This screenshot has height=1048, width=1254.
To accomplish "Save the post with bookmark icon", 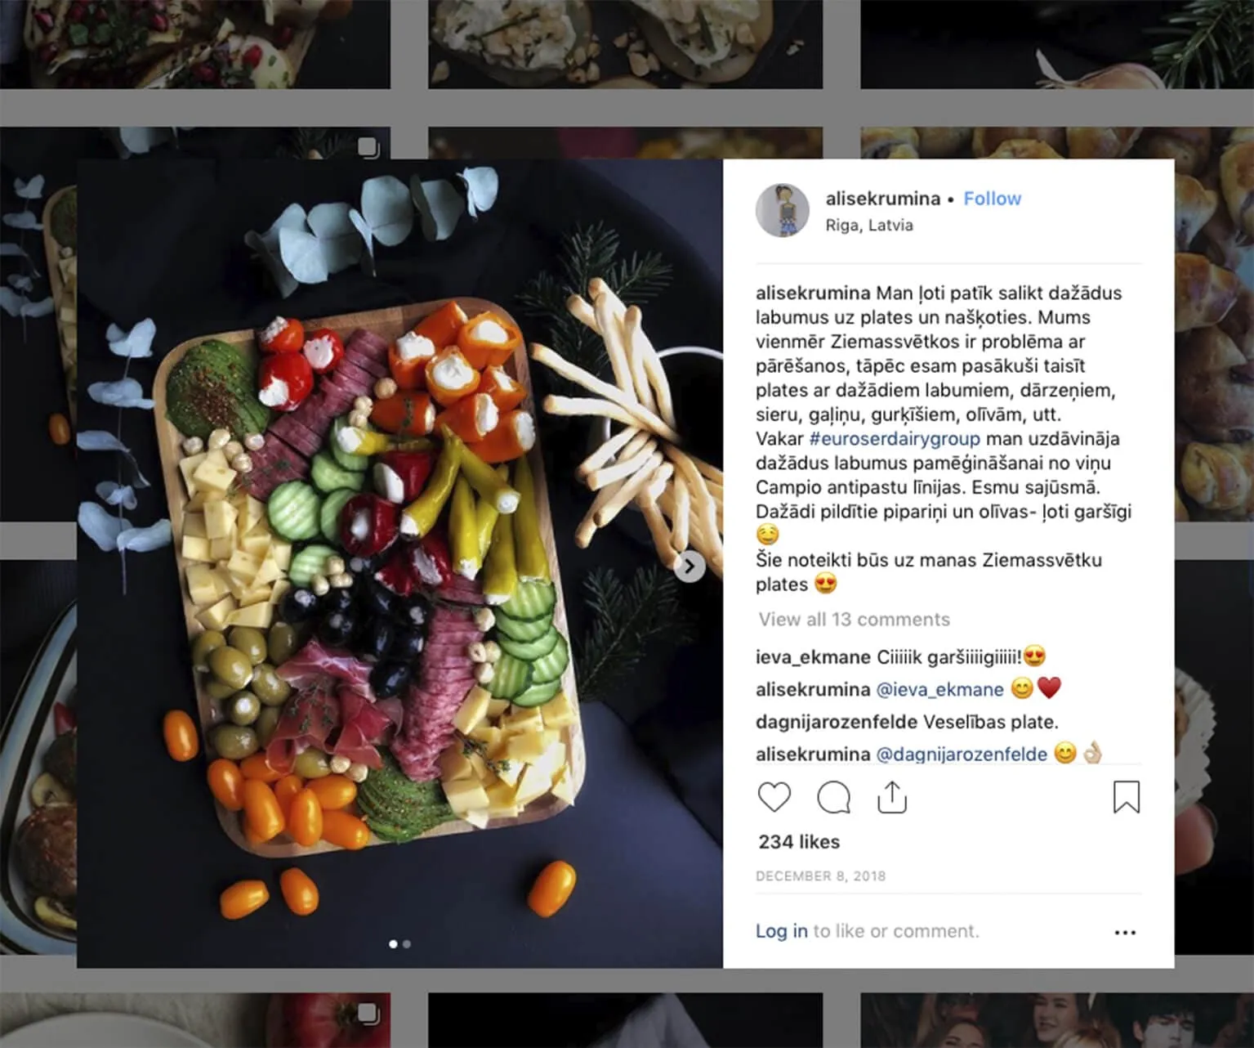I will (1127, 797).
